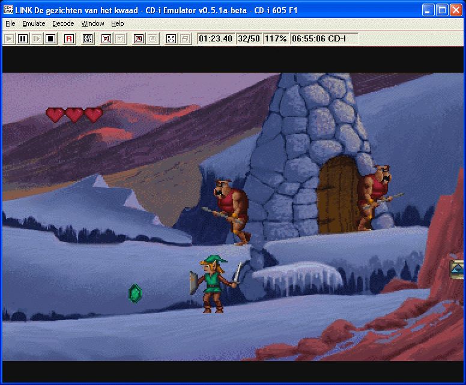Click the 01:23.40 elapsed time field
This screenshot has height=385, width=466.
[216, 38]
